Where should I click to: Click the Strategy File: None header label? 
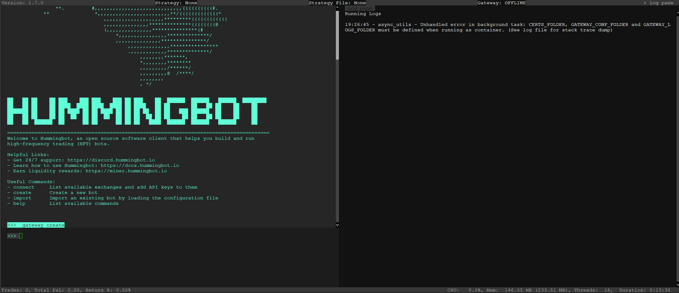coord(337,3)
